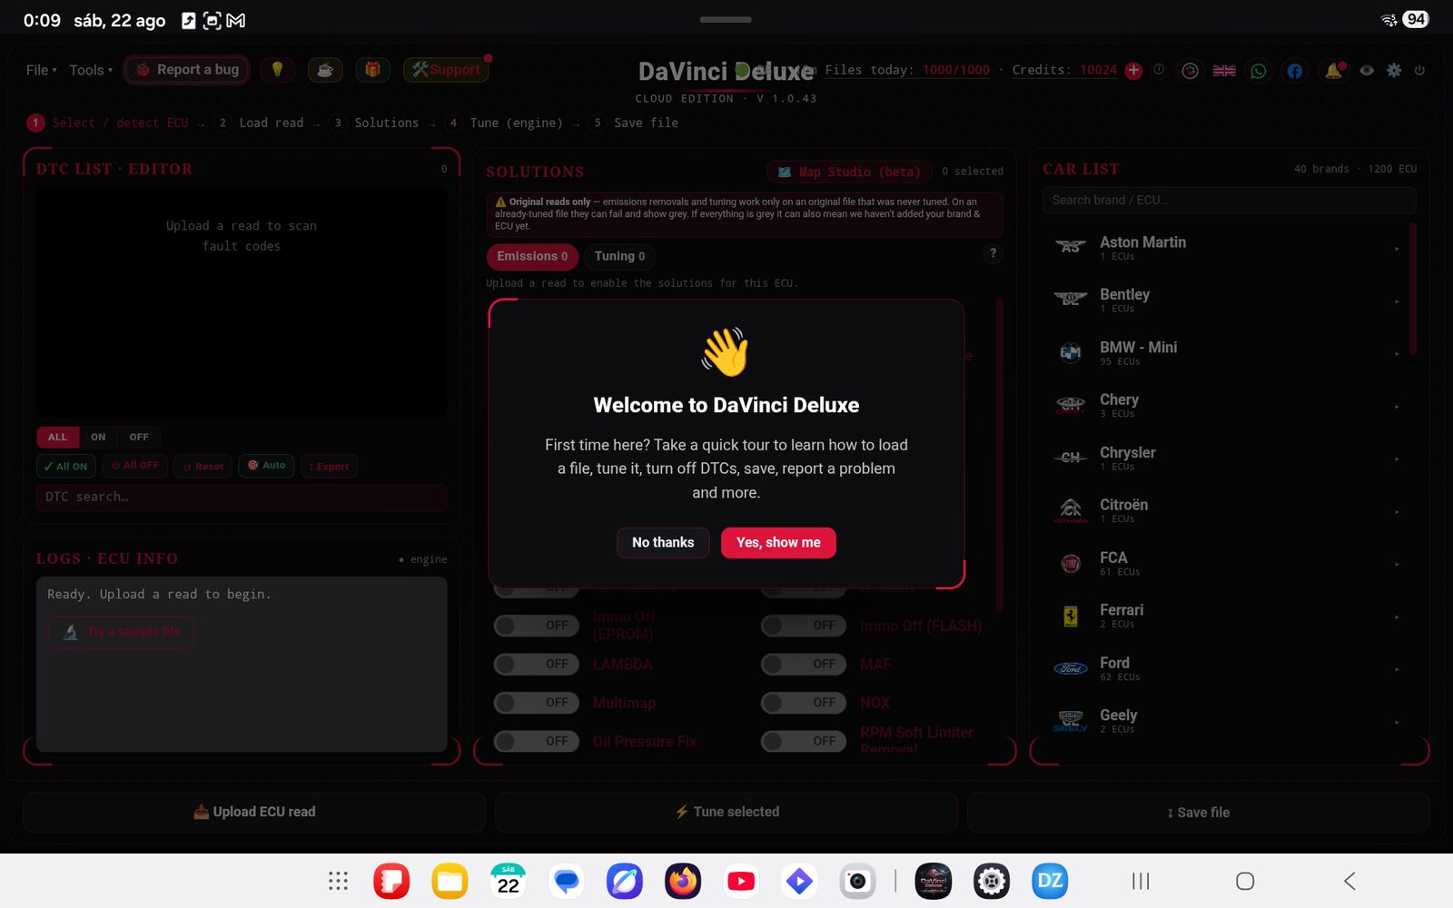Open Map Studio (beta)

coord(849,172)
